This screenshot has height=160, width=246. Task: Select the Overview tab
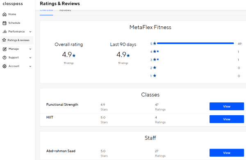click(x=46, y=11)
